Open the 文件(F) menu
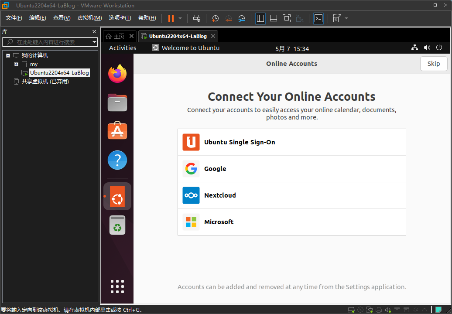Screen dimensions: 452x314 coord(14,18)
